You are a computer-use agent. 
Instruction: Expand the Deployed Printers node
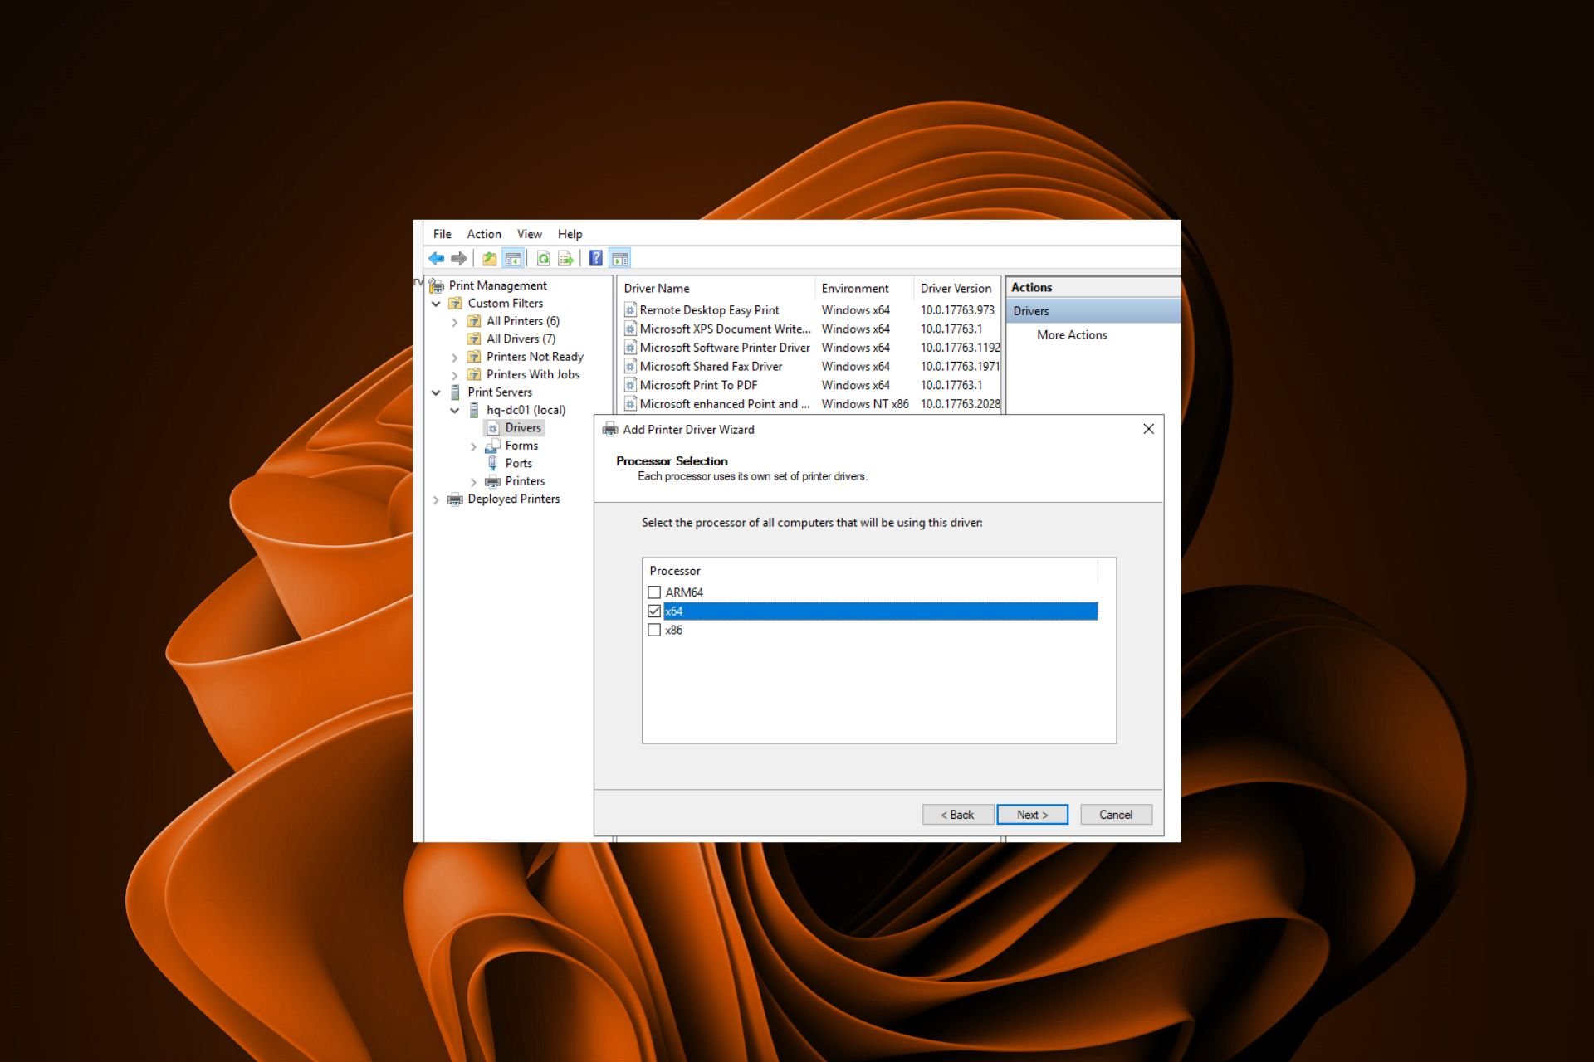click(436, 499)
